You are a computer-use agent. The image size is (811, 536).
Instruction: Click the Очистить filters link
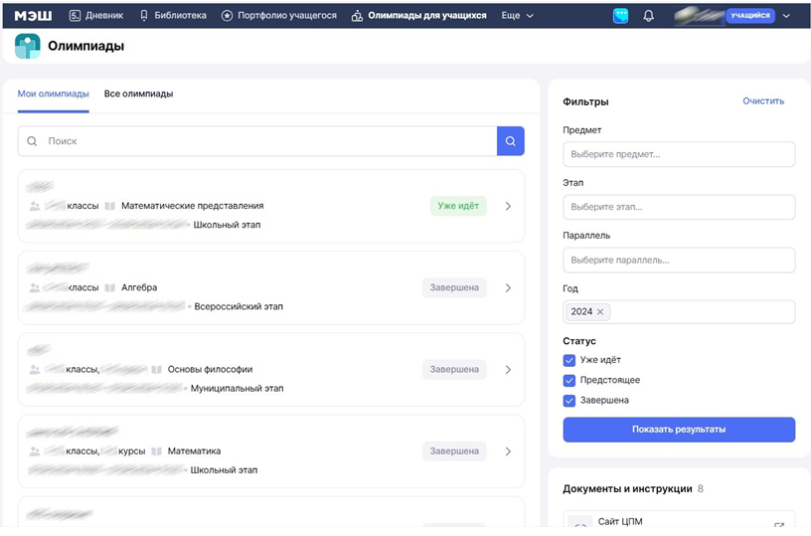coord(762,101)
